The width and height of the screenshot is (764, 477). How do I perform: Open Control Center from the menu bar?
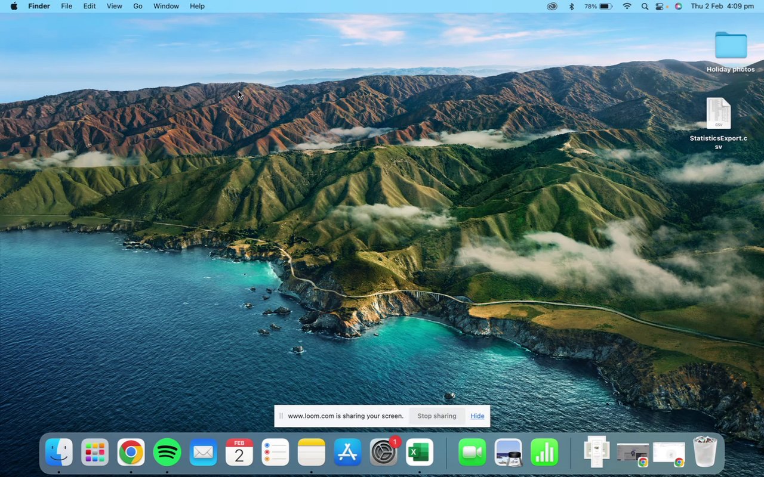[660, 6]
